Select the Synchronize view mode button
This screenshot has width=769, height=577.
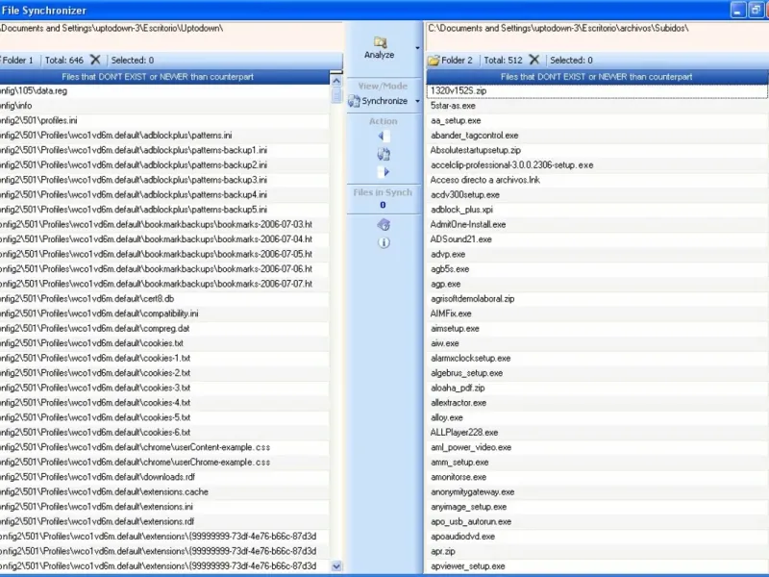(378, 101)
